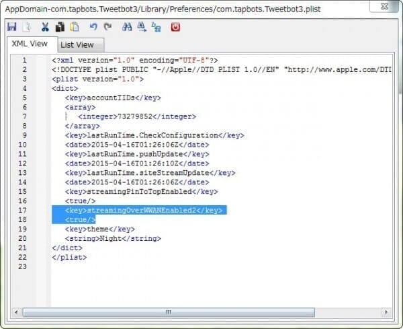This screenshot has height=329, width=403.
Task: Redo the last undone edit
Action: point(107,26)
